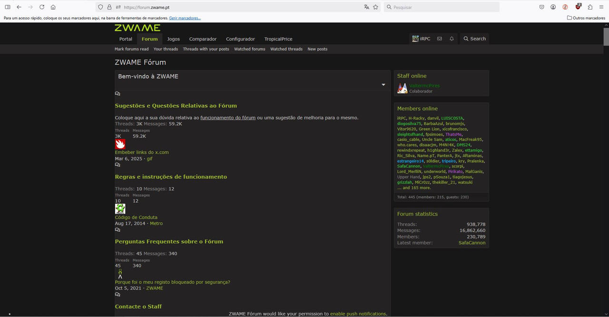Open the uBlock Origin extension icon
The width and height of the screenshot is (609, 317).
click(578, 7)
